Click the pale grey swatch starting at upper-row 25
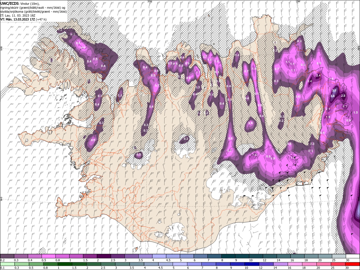The width and height of the screenshot is (360, 270). [x=339, y=256]
